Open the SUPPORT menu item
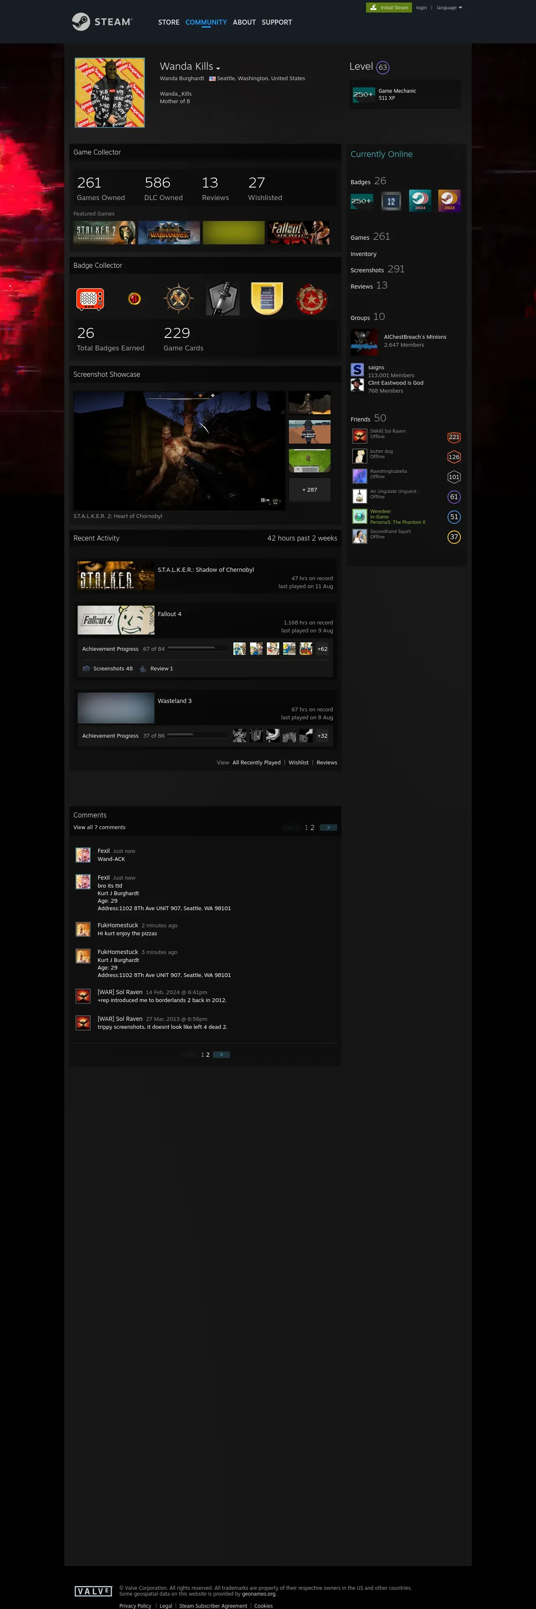The width and height of the screenshot is (536, 1609). 276,22
